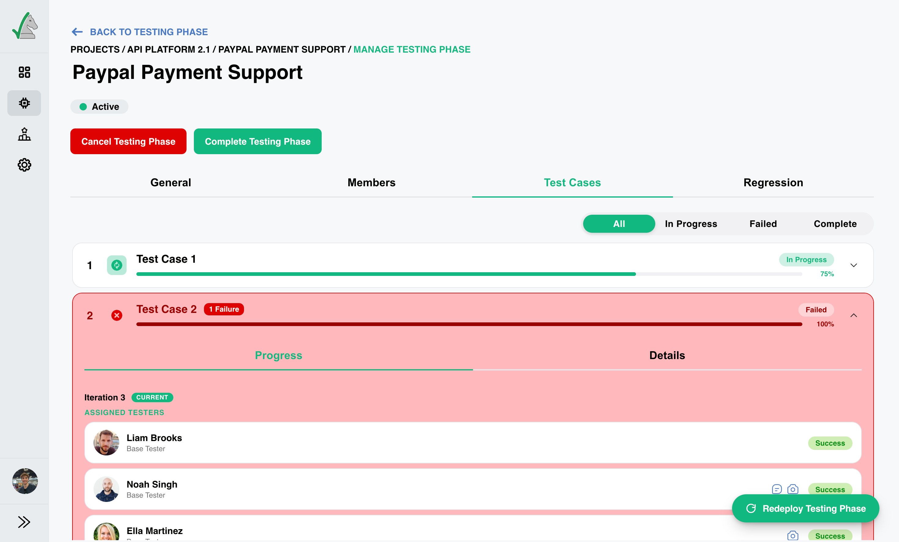The height and width of the screenshot is (542, 899).
Task: Collapse Test Case 2 with chevron
Action: [854, 315]
